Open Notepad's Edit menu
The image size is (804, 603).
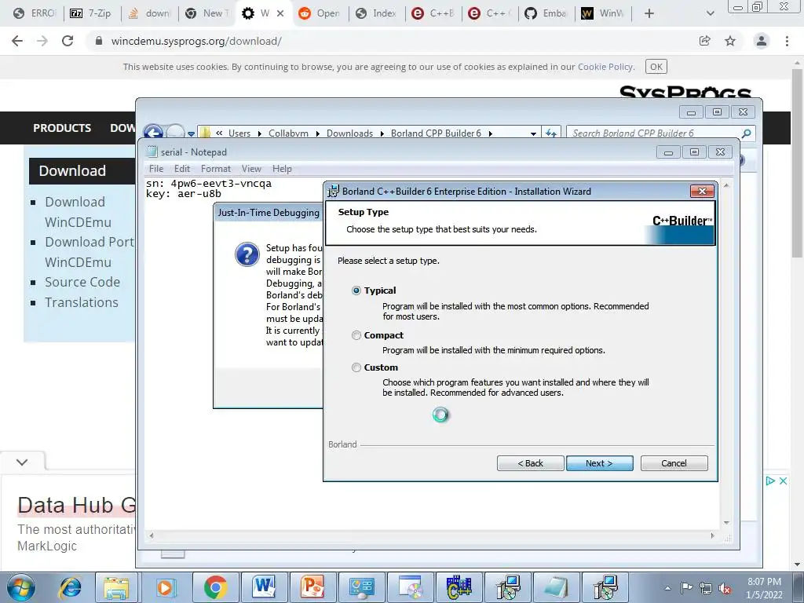click(x=182, y=169)
